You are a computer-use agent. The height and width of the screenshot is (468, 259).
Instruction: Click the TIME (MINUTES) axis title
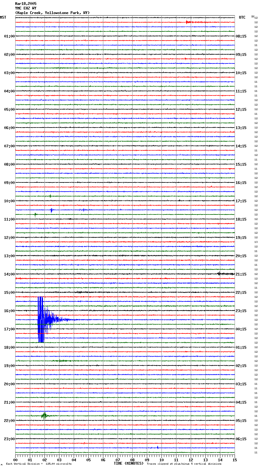point(129,463)
